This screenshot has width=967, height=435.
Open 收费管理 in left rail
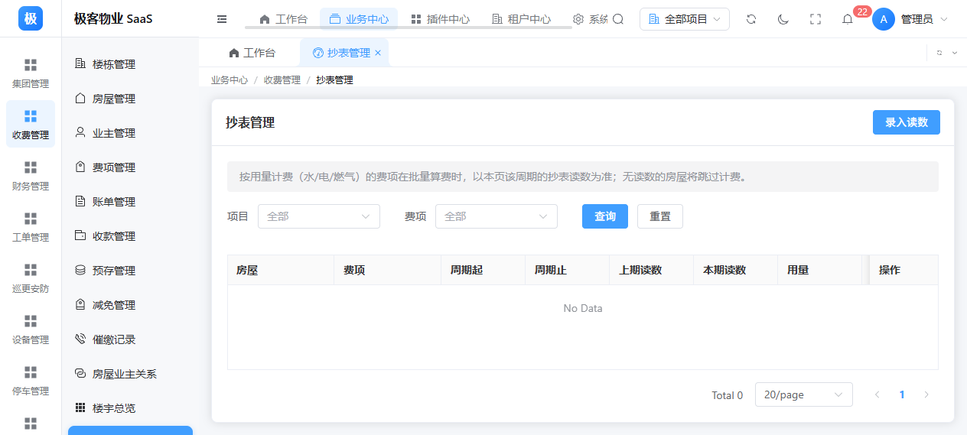point(31,124)
